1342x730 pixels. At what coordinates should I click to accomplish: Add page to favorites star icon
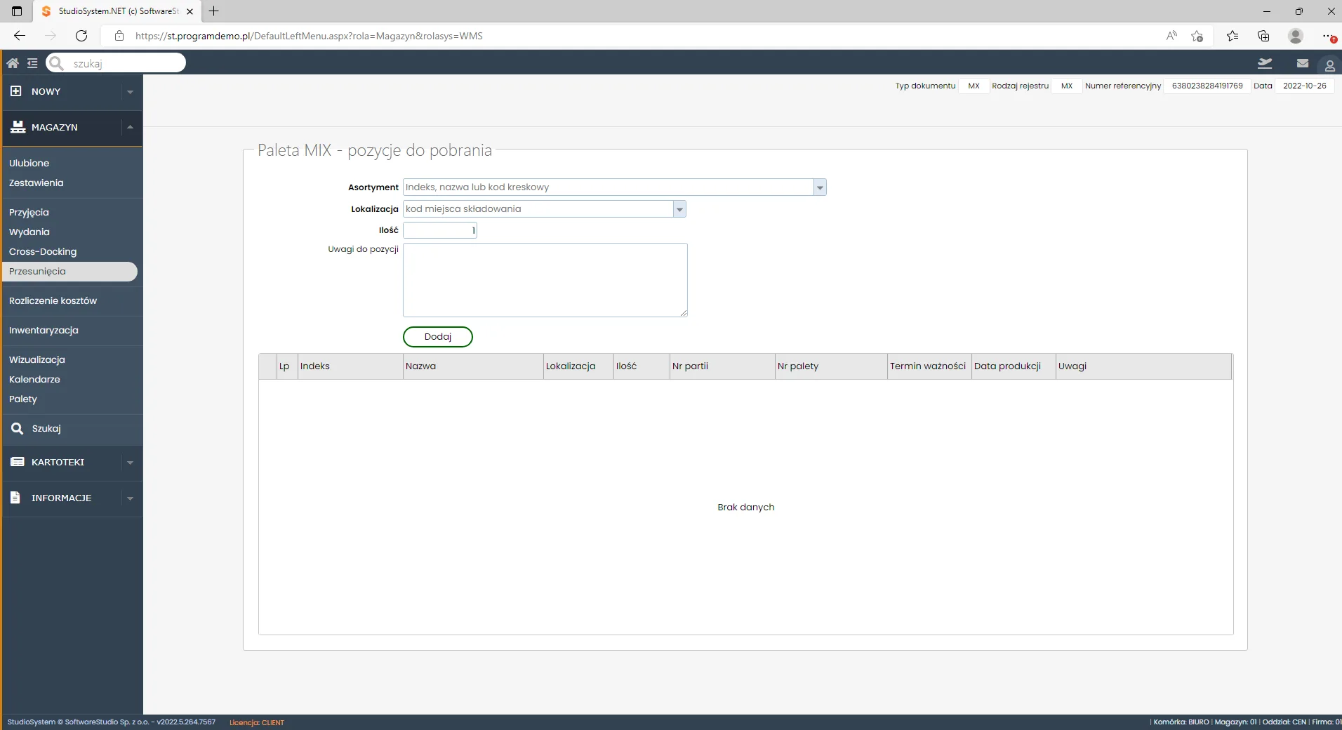pyautogui.click(x=1197, y=36)
